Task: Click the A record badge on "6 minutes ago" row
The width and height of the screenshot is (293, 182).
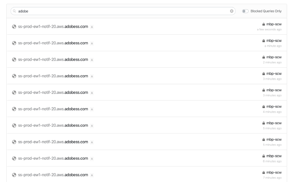Action: point(92,158)
